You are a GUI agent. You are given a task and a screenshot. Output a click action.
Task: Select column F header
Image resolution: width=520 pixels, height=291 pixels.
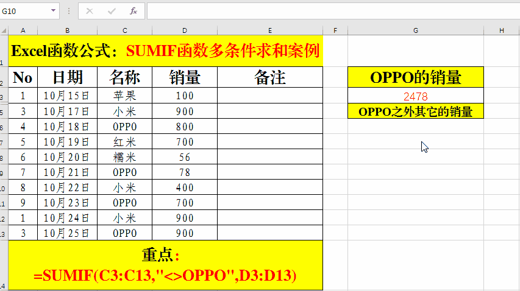click(335, 31)
